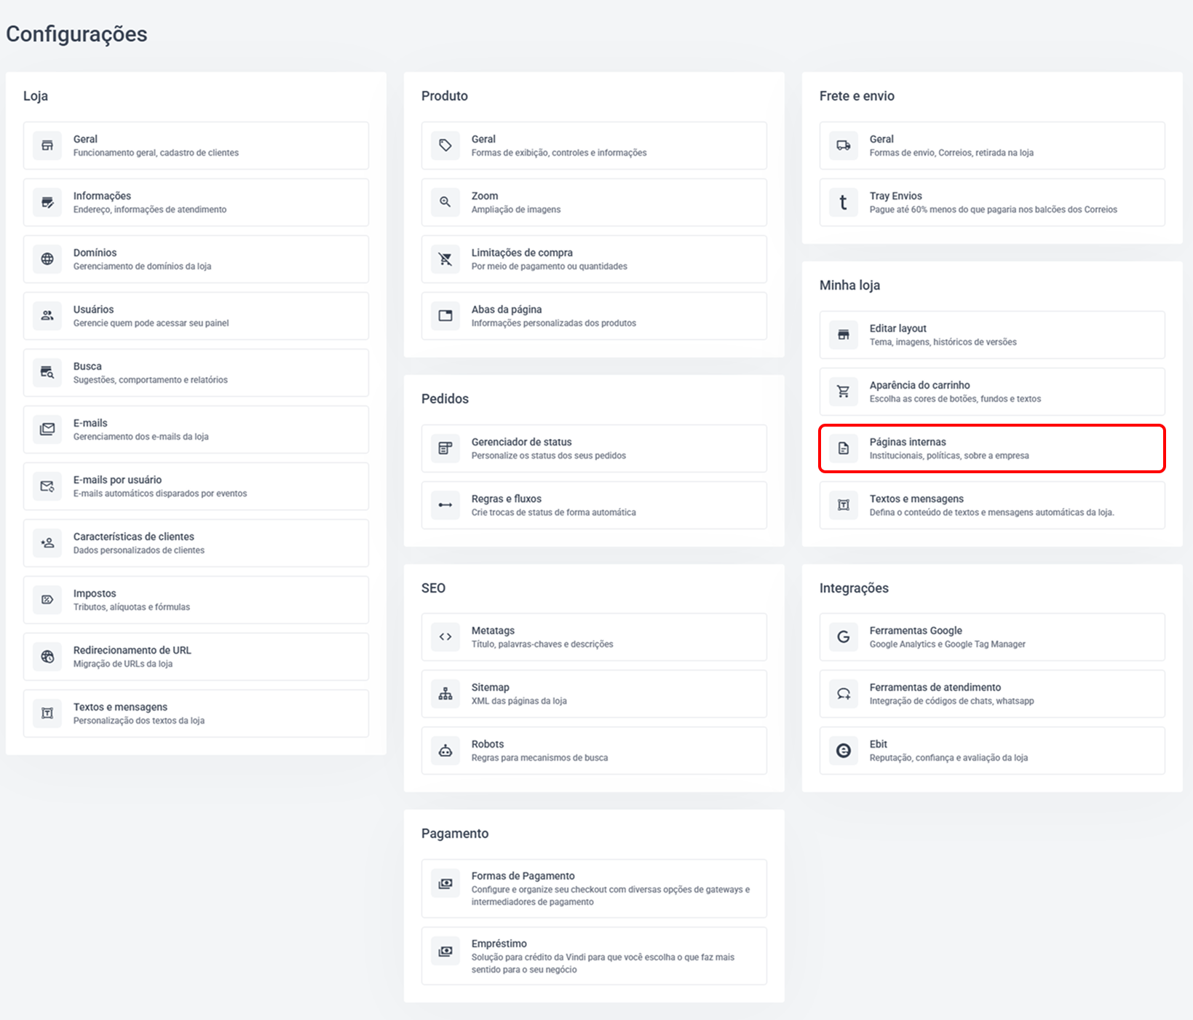This screenshot has width=1193, height=1020.
Task: Click the text icon in Minha loja's Textos e mensagens
Action: [844, 505]
